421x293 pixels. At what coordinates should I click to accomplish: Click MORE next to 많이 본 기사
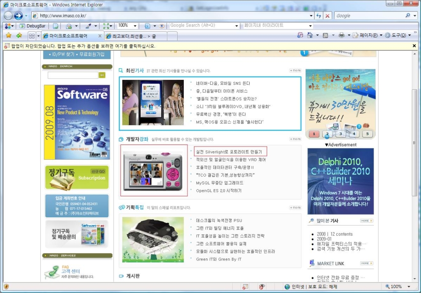pyautogui.click(x=366, y=221)
